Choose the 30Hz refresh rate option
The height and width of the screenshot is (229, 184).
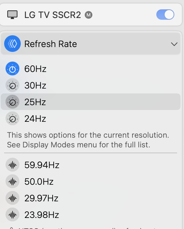pyautogui.click(x=91, y=85)
